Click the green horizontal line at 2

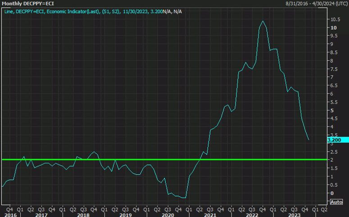pyautogui.click(x=164, y=159)
